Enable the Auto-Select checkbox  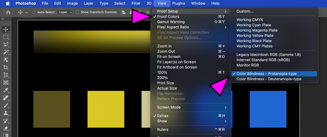(x=34, y=12)
